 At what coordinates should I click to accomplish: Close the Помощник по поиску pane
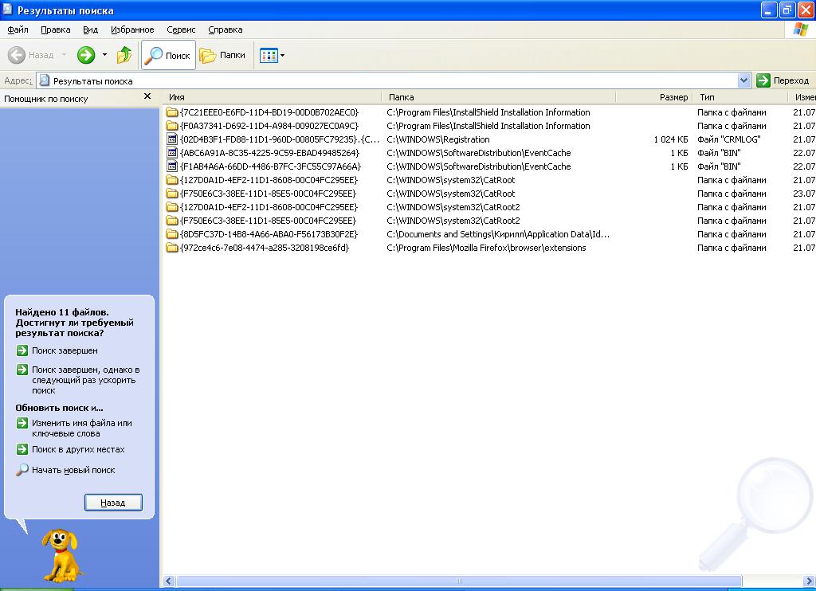point(147,96)
